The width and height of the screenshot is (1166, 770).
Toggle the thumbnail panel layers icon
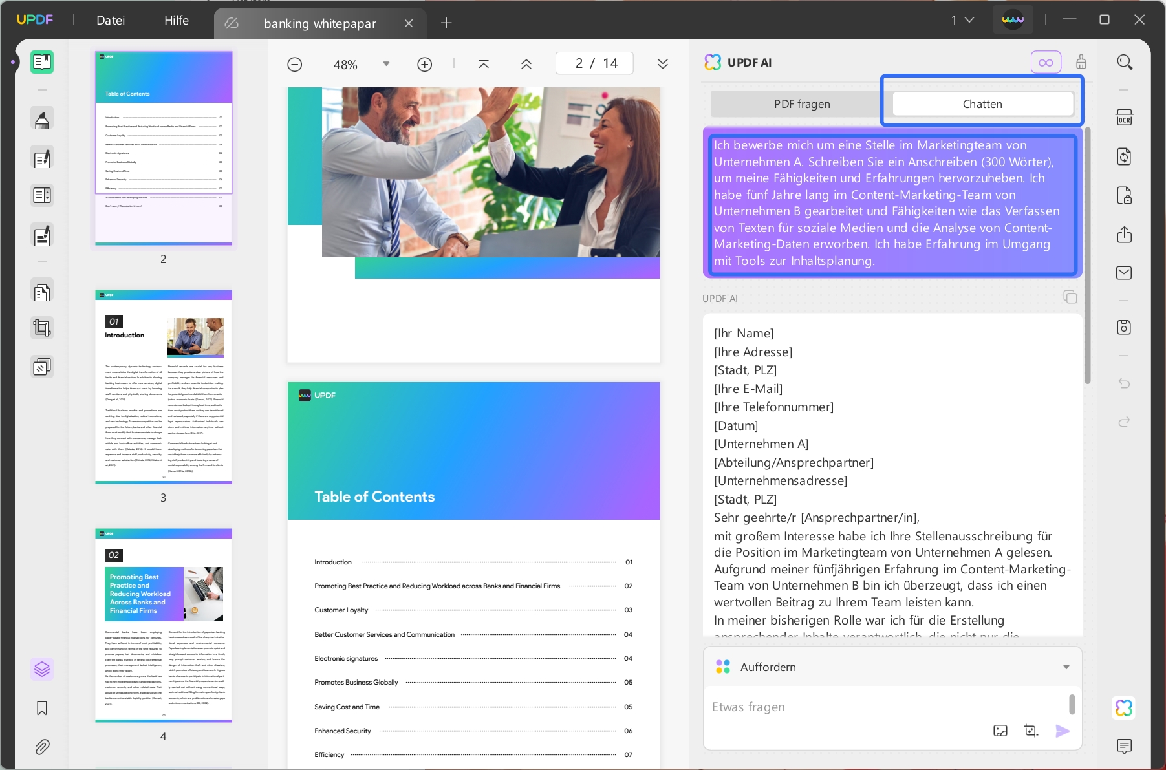point(42,668)
